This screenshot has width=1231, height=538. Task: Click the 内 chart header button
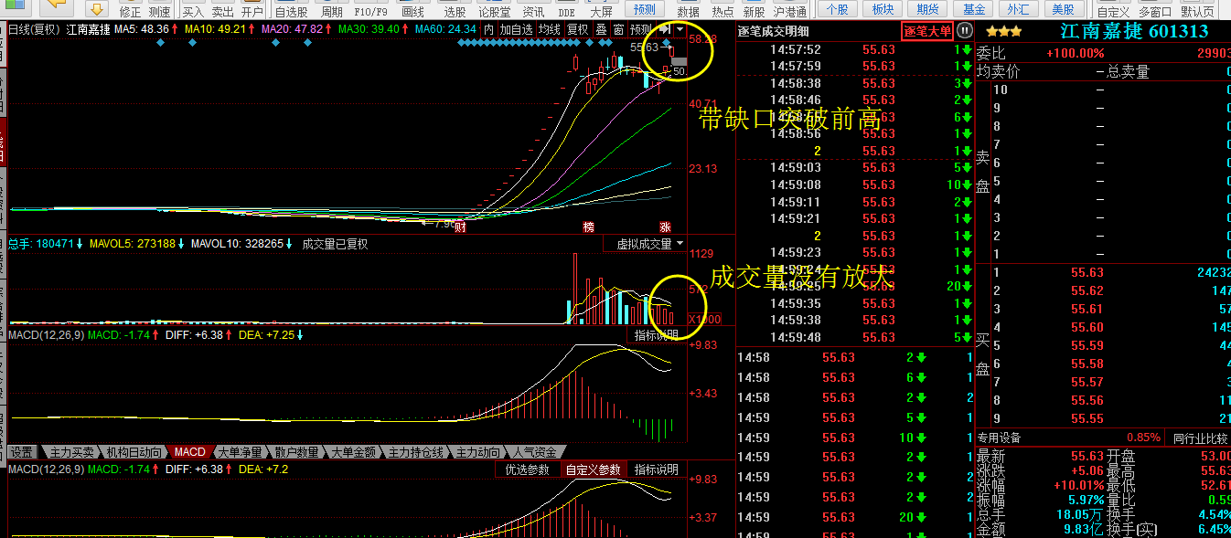tap(488, 29)
